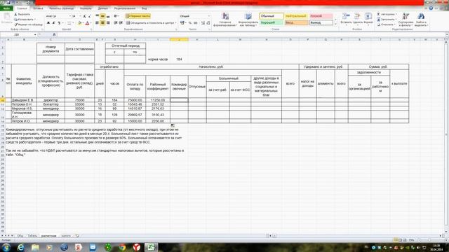Viewport: 449px width, 252px height.
Task: Open the font name dropdown
Action: tap(69, 16)
